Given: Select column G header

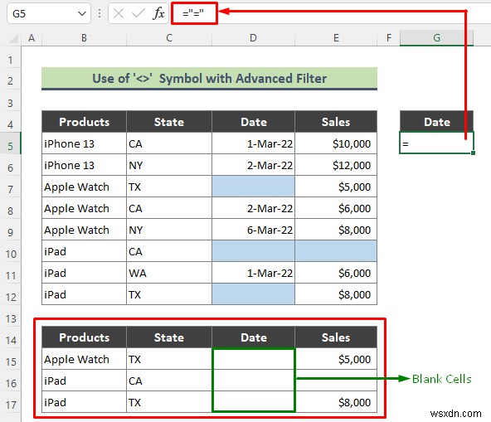Looking at the screenshot, I should (436, 38).
